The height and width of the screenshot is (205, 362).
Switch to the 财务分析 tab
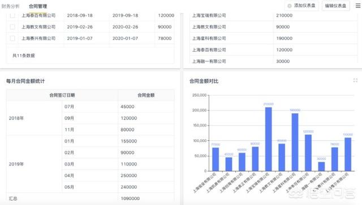(10, 6)
